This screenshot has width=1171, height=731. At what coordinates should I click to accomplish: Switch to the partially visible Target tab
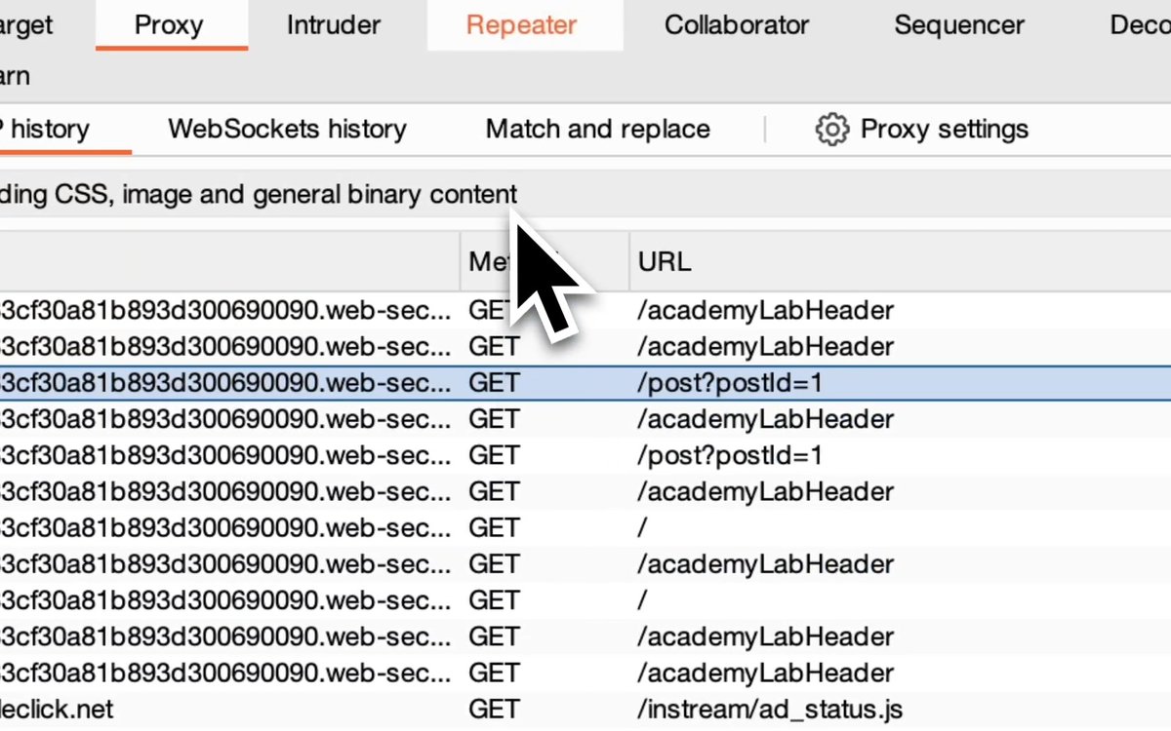click(x=26, y=25)
